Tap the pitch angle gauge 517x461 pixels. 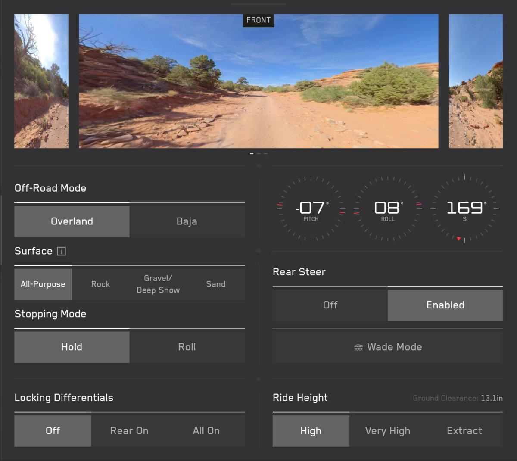[311, 209]
